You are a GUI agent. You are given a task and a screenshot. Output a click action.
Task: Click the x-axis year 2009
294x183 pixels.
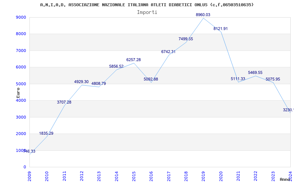[x=29, y=176]
